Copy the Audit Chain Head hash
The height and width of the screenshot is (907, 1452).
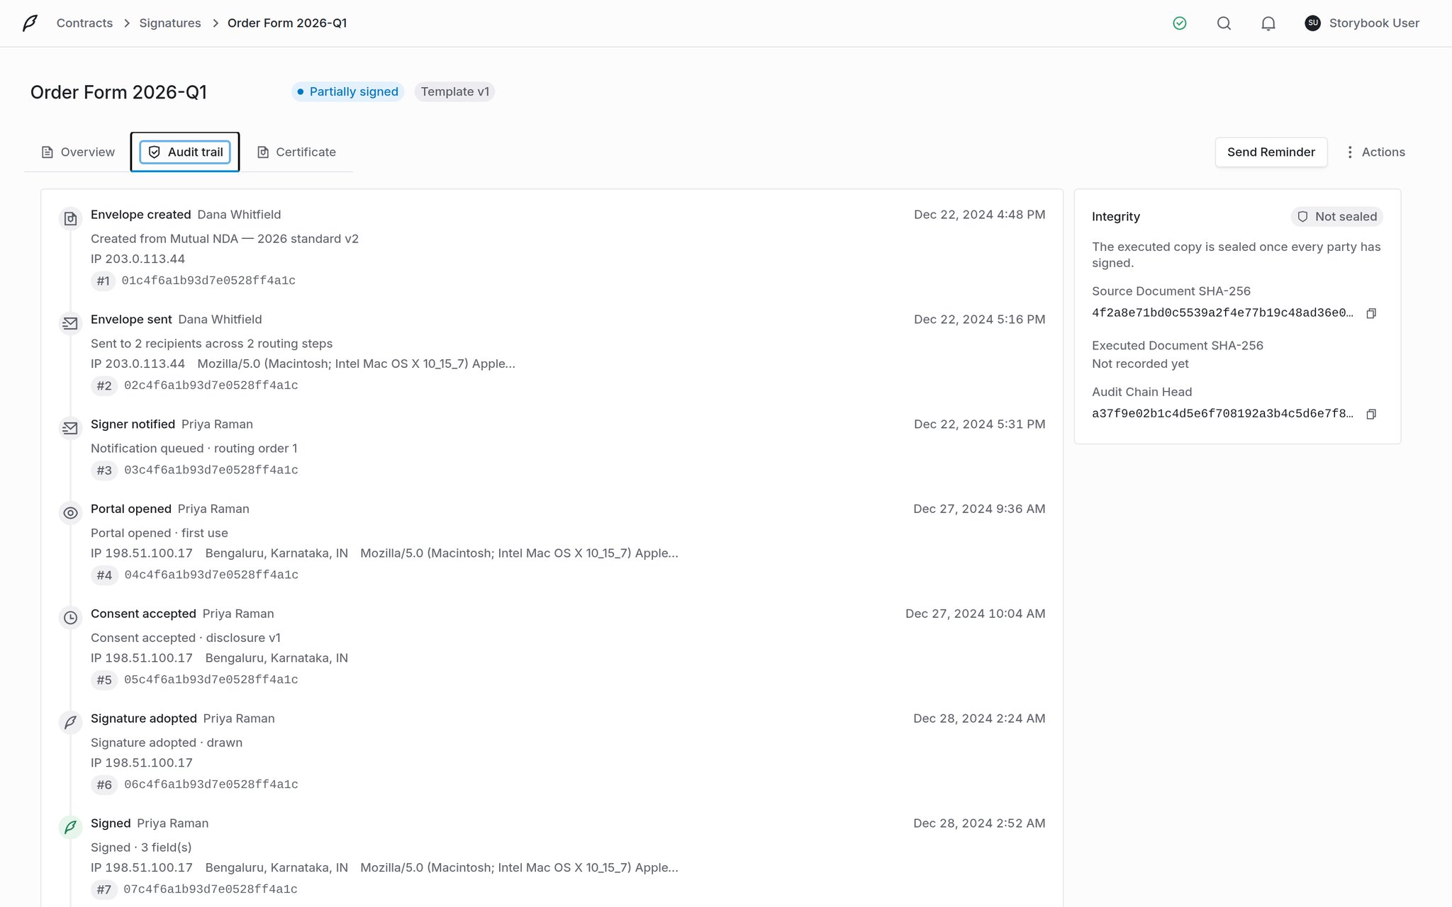coord(1371,414)
